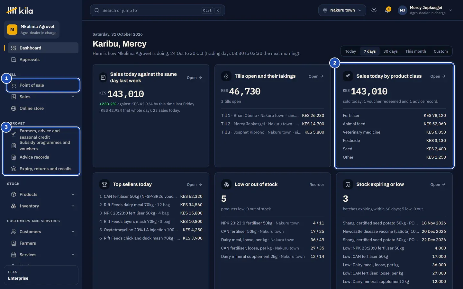The width and height of the screenshot is (463, 289).
Task: Click the Dashboard grid icon
Action: 14,48
